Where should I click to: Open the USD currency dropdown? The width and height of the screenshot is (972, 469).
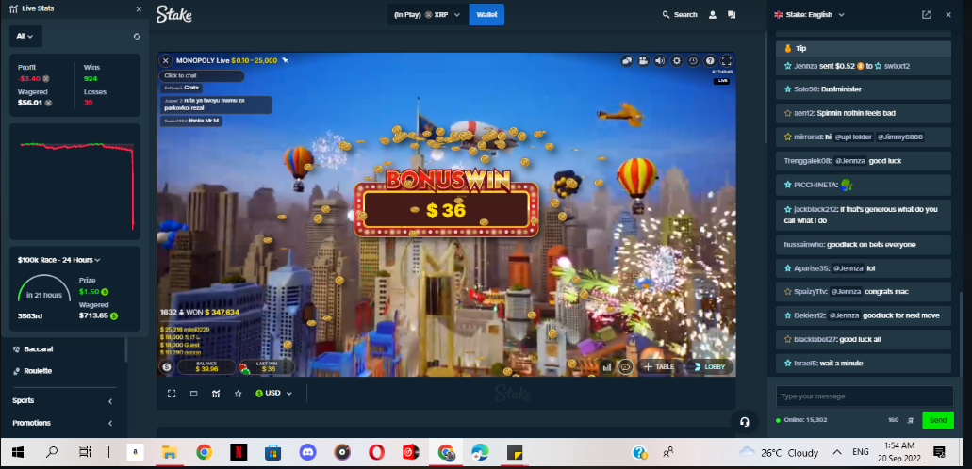click(x=273, y=394)
